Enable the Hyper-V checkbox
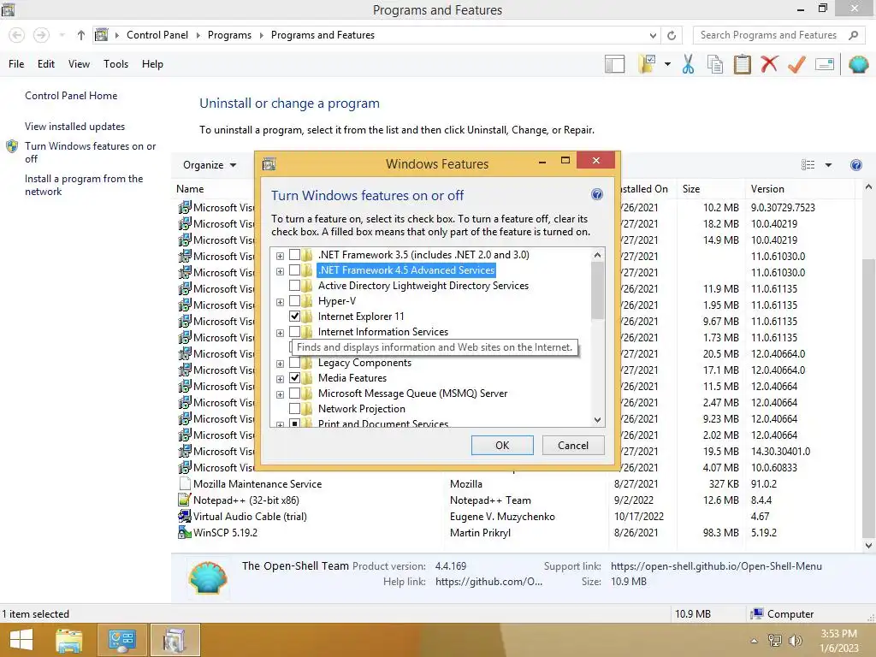Screen dimensions: 876x657 pyautogui.click(x=294, y=301)
